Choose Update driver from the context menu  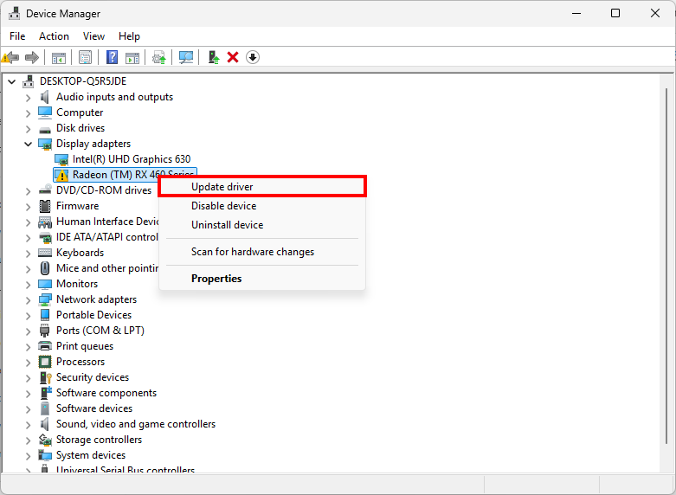click(222, 187)
